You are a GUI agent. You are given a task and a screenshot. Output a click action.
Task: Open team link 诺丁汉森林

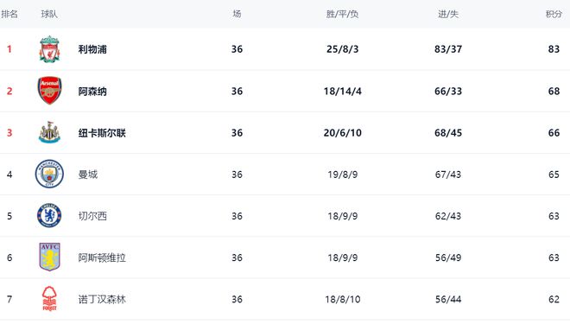(102, 299)
